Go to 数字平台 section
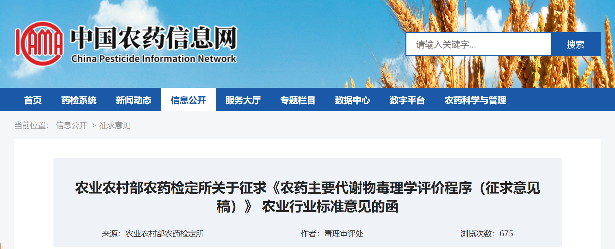The height and width of the screenshot is (249, 615). [x=407, y=100]
